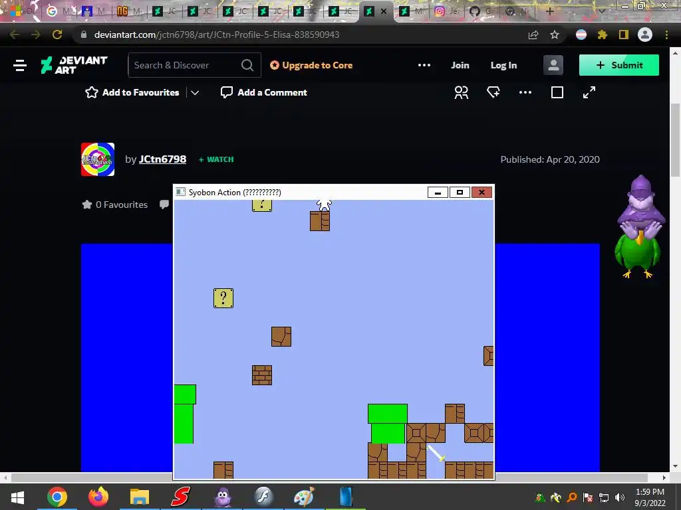Viewport: 681px width, 510px height.
Task: Switch to the Instagram tab
Action: click(446, 11)
